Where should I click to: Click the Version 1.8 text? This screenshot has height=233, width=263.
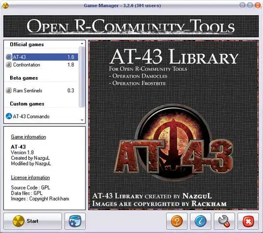pos(22,152)
